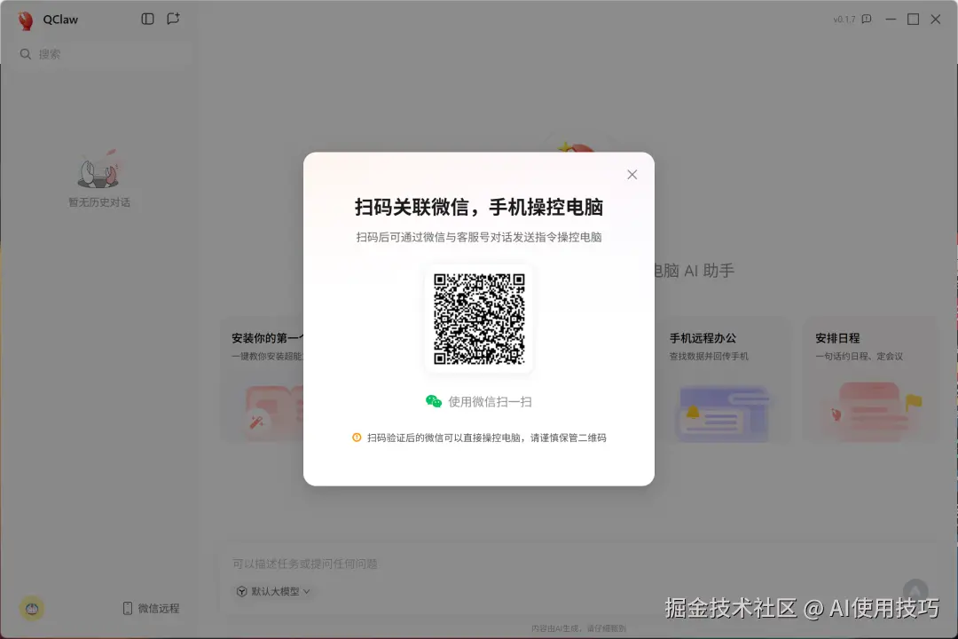The height and width of the screenshot is (639, 958).
Task: Open the 安排日程 card
Action: click(x=868, y=380)
